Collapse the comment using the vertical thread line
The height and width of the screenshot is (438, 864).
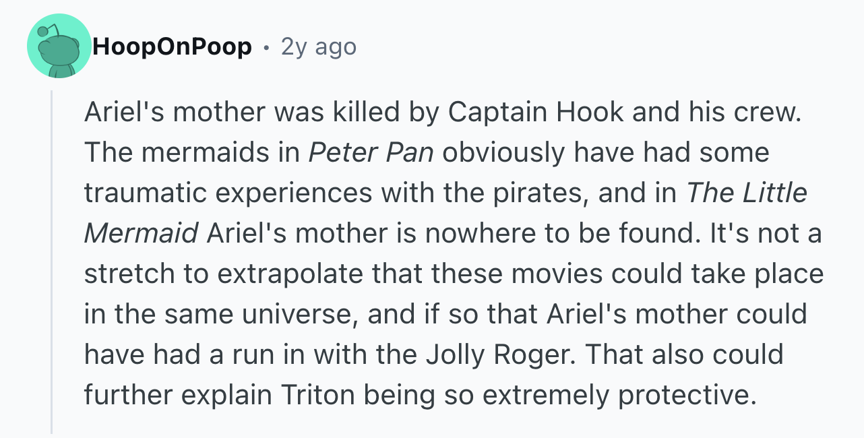[x=51, y=261]
